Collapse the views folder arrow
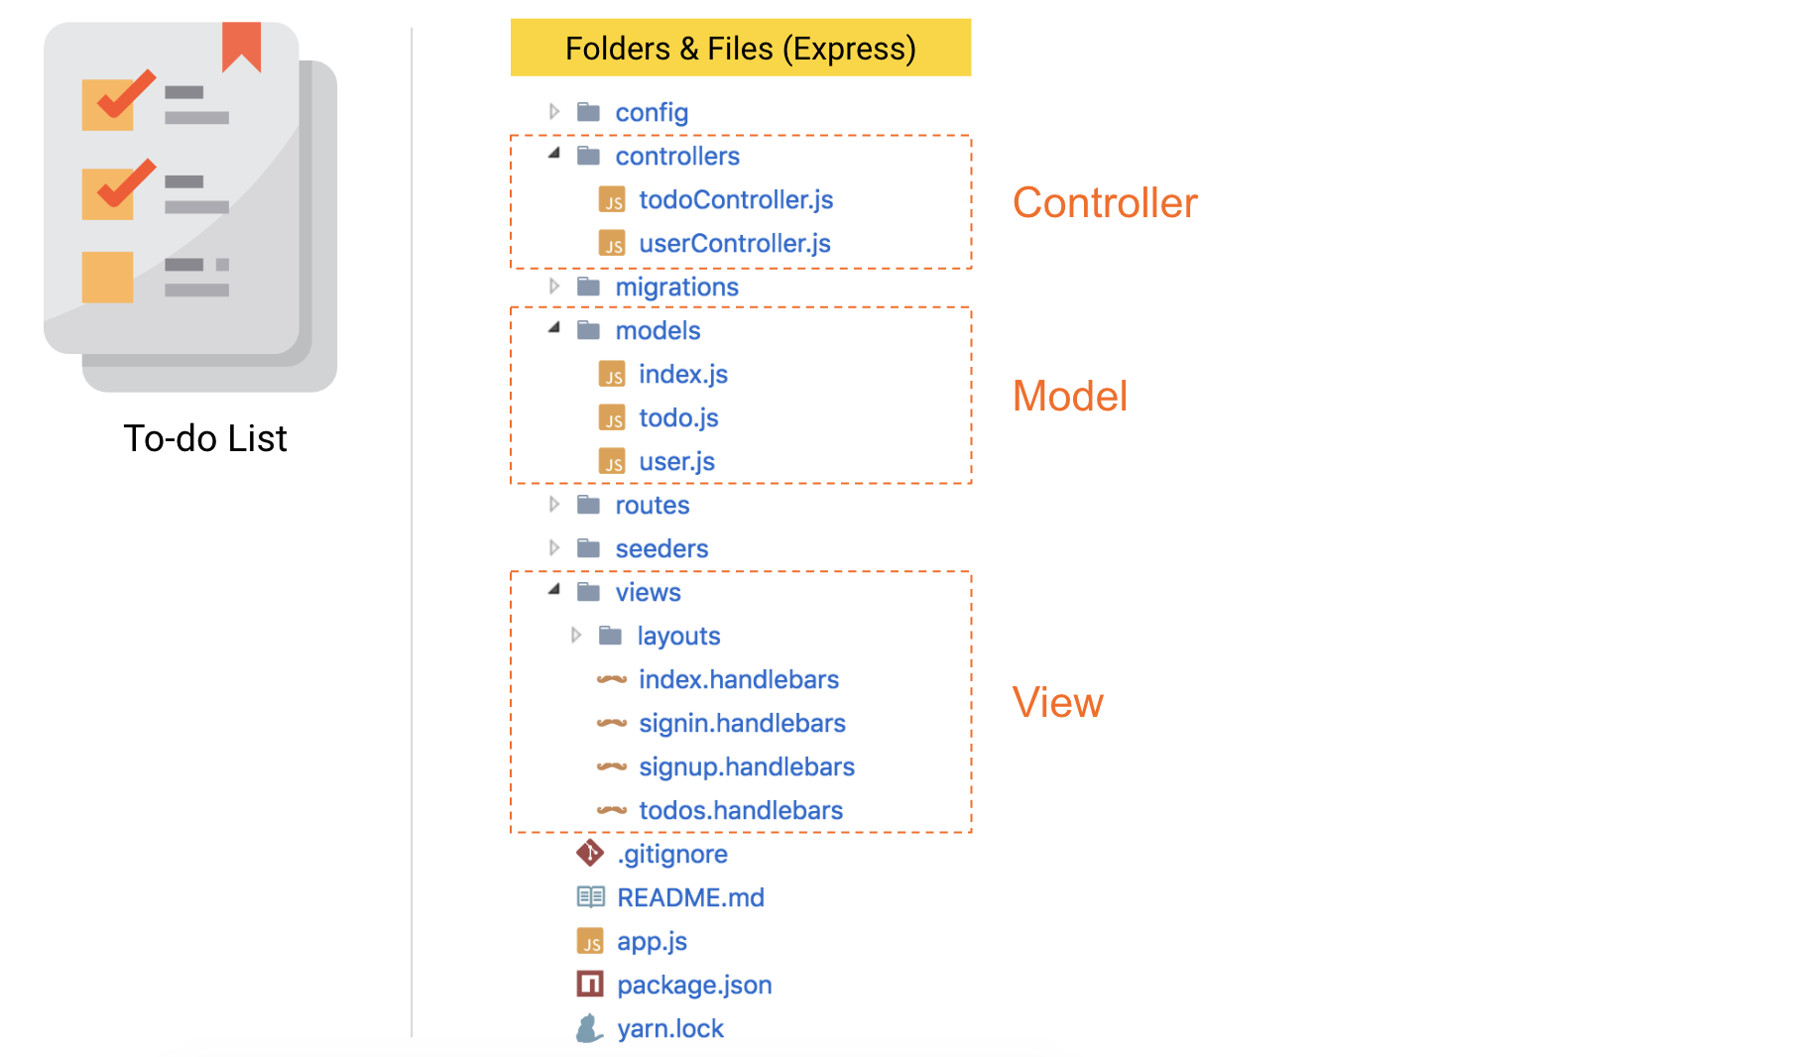 point(554,590)
